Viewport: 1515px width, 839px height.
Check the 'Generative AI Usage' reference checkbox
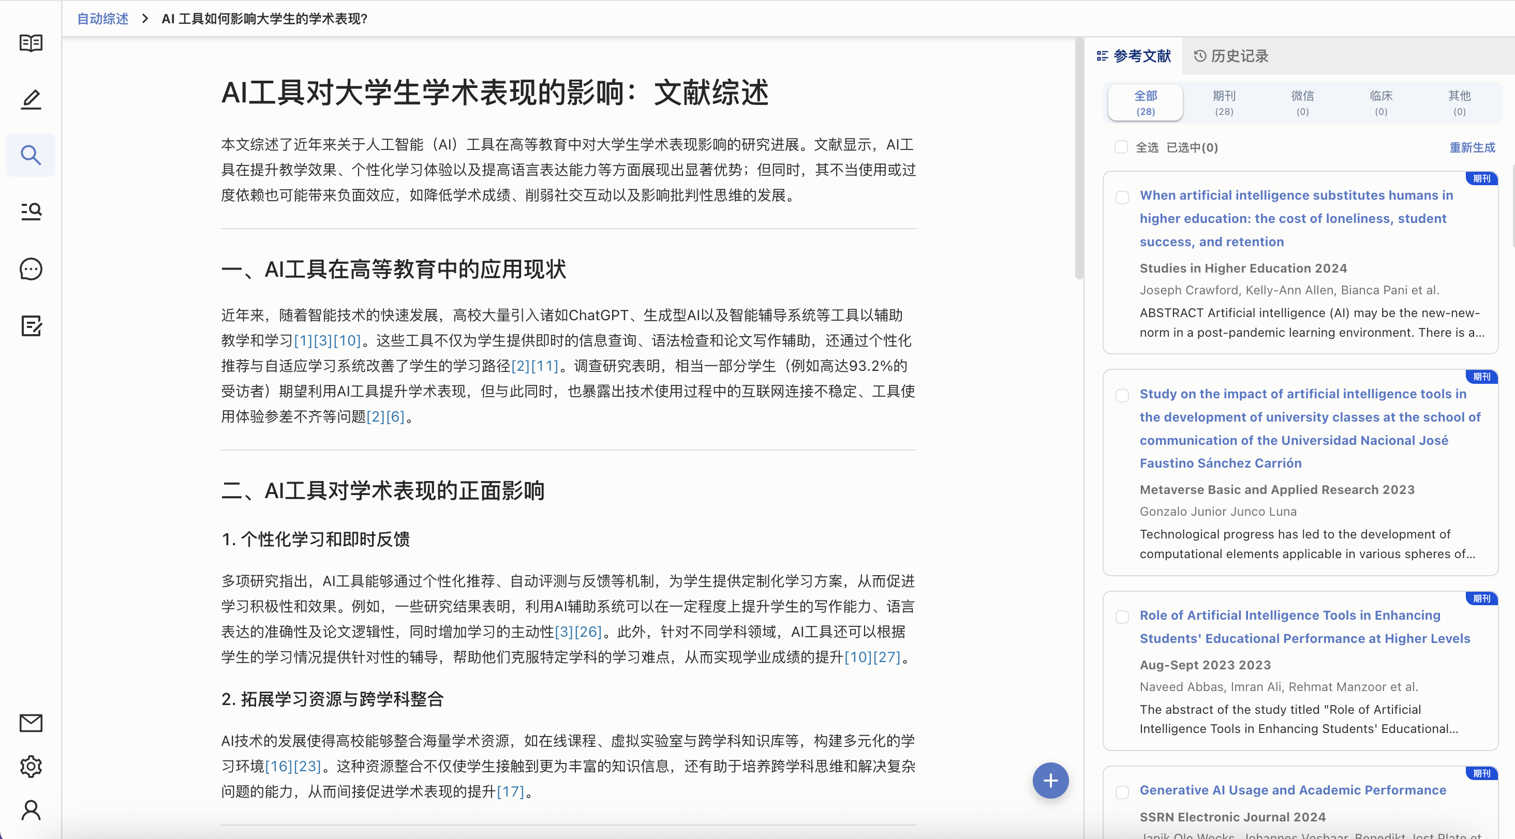point(1122,792)
